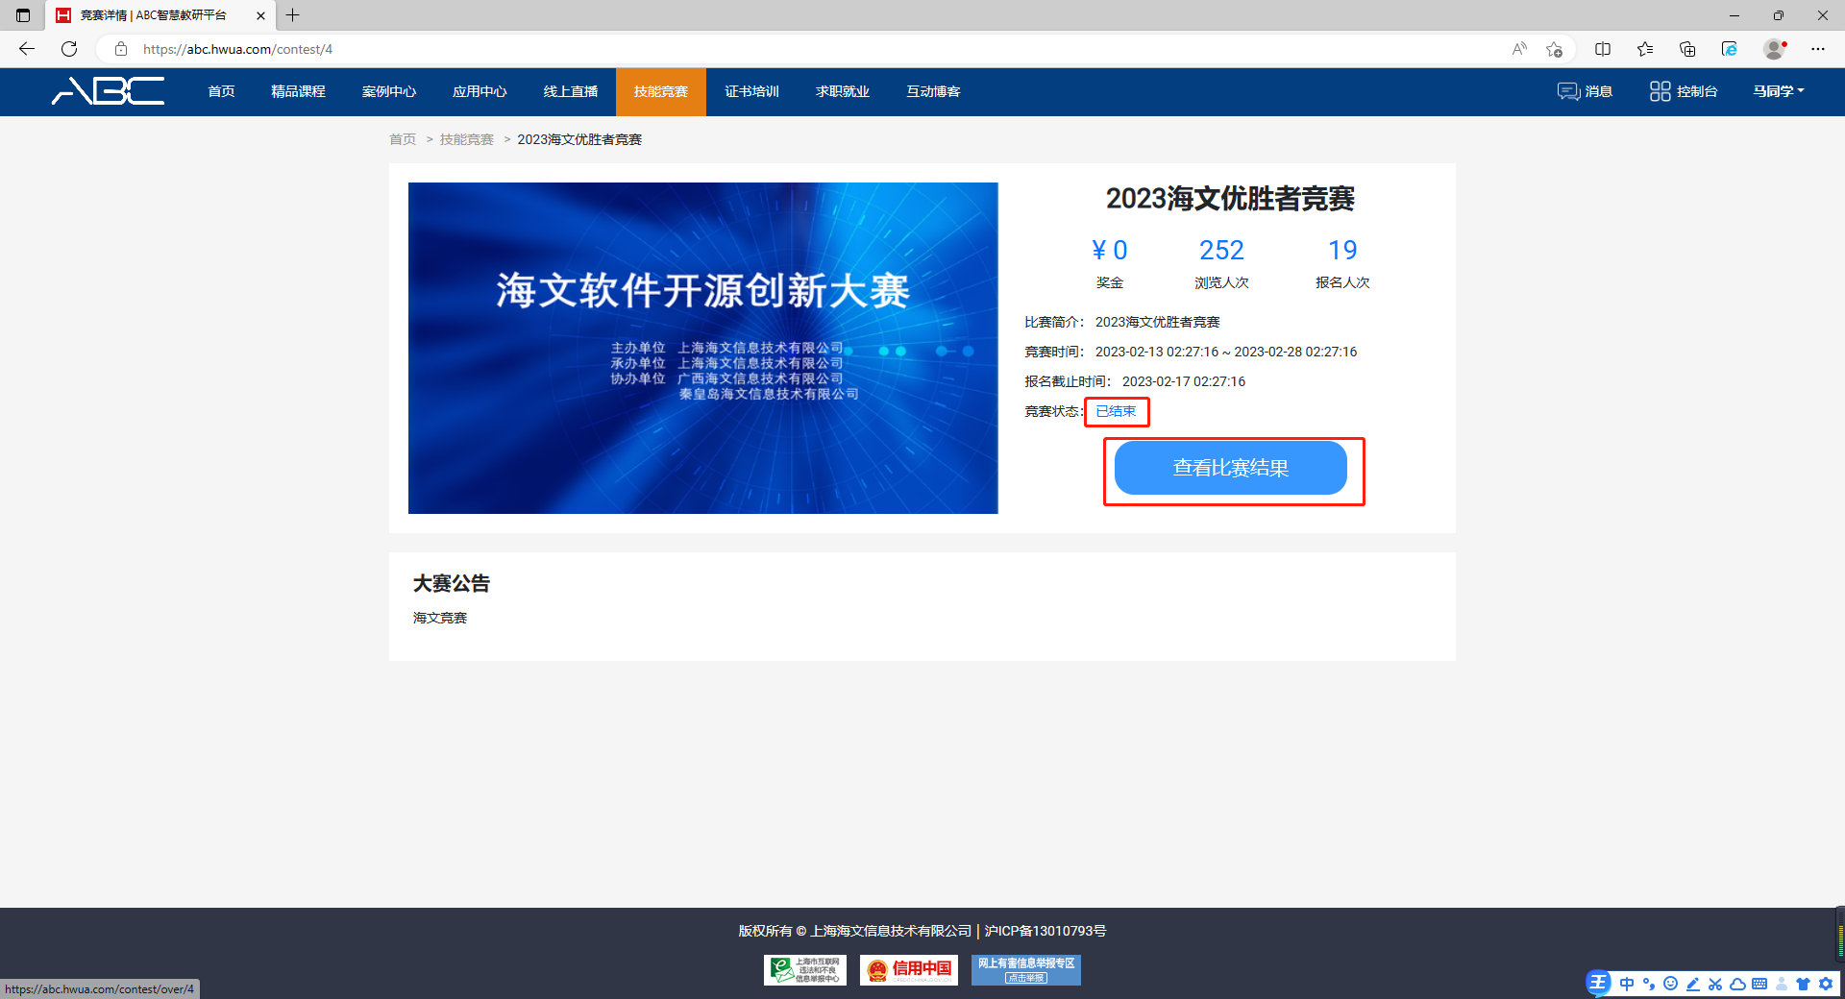Click the 沪ICP备13010793号 footer link
This screenshot has width=1845, height=999.
coord(1045,931)
